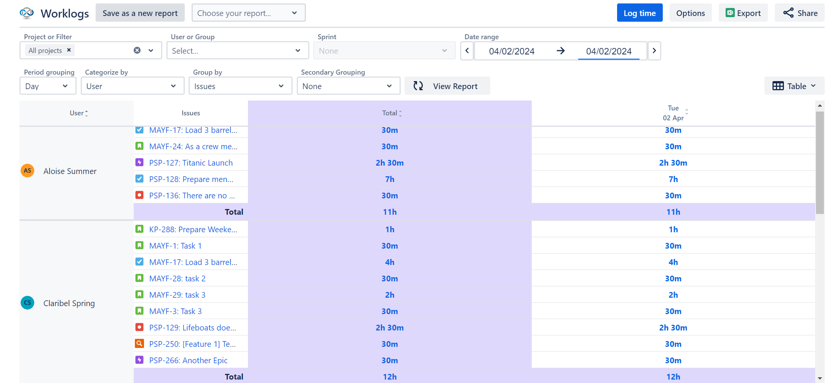This screenshot has height=383, width=830.
Task: Click the Worklogs app logo icon
Action: coord(27,13)
